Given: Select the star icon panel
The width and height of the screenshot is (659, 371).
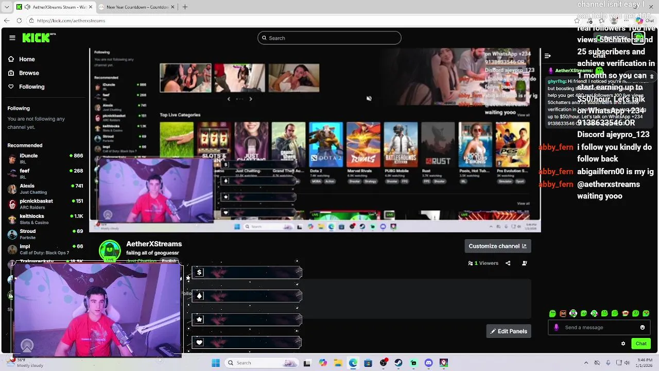Looking at the screenshot, I should coord(247,319).
